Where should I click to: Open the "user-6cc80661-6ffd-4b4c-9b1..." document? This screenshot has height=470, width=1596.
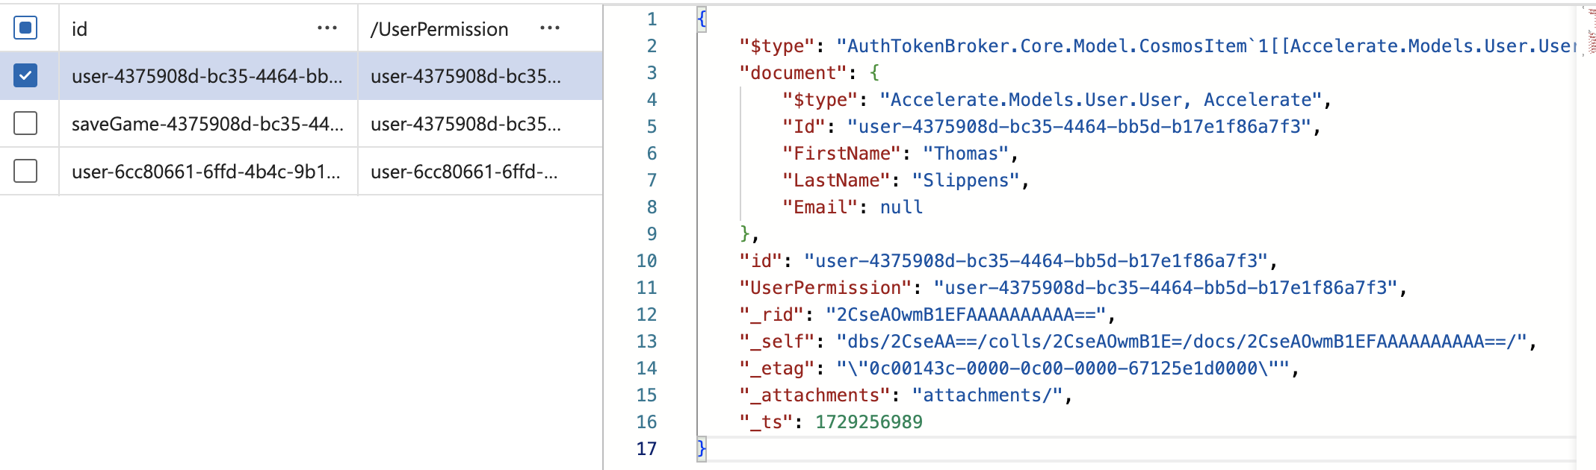(206, 172)
